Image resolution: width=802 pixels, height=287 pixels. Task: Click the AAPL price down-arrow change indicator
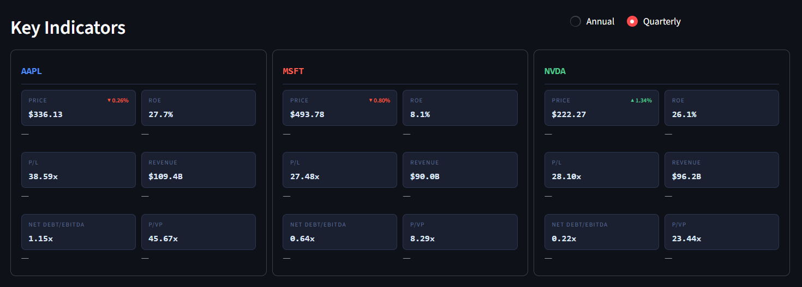[118, 100]
